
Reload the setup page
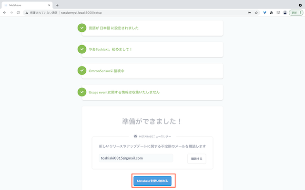(x=18, y=13)
